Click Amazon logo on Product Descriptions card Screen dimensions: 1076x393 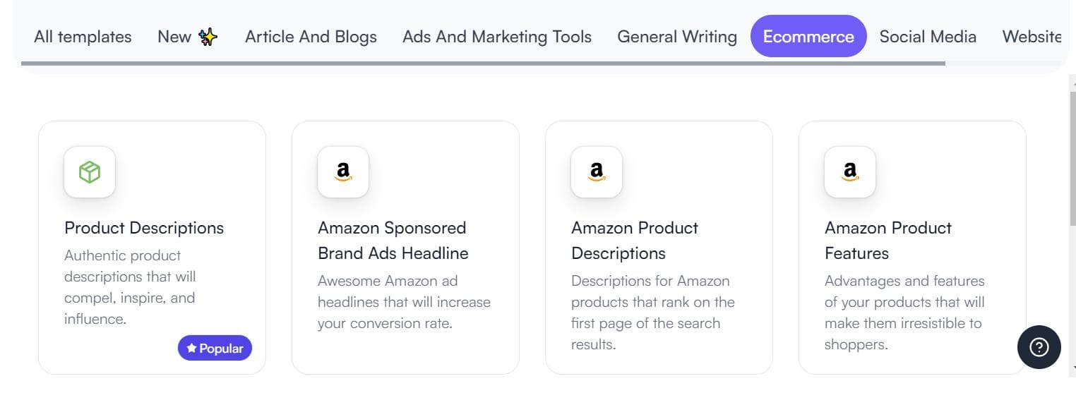(x=597, y=171)
